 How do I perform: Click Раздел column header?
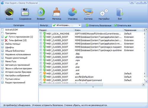(x=56, y=30)
